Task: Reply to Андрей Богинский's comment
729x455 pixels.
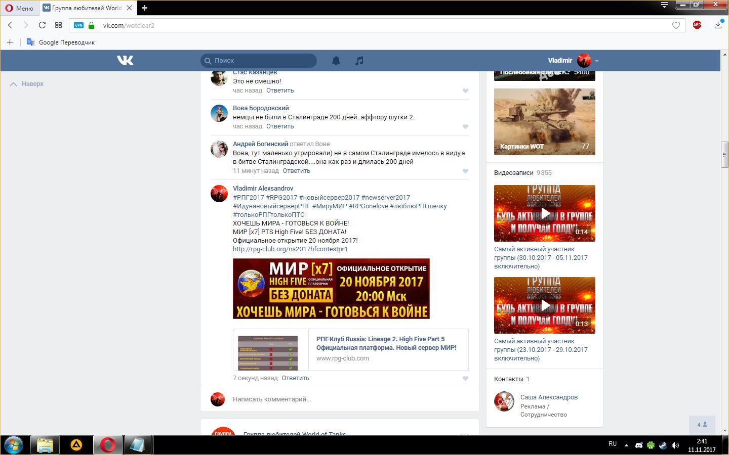Action: pos(296,171)
